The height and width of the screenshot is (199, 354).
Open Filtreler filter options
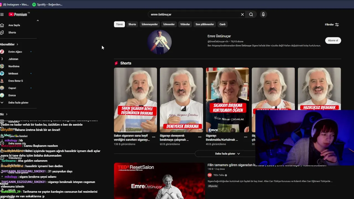point(332,25)
